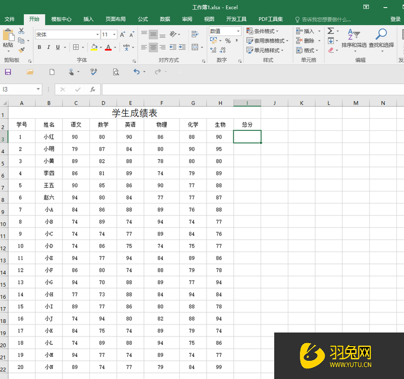The width and height of the screenshot is (404, 379).
Task: Click the New blank document icon
Action: (x=52, y=72)
